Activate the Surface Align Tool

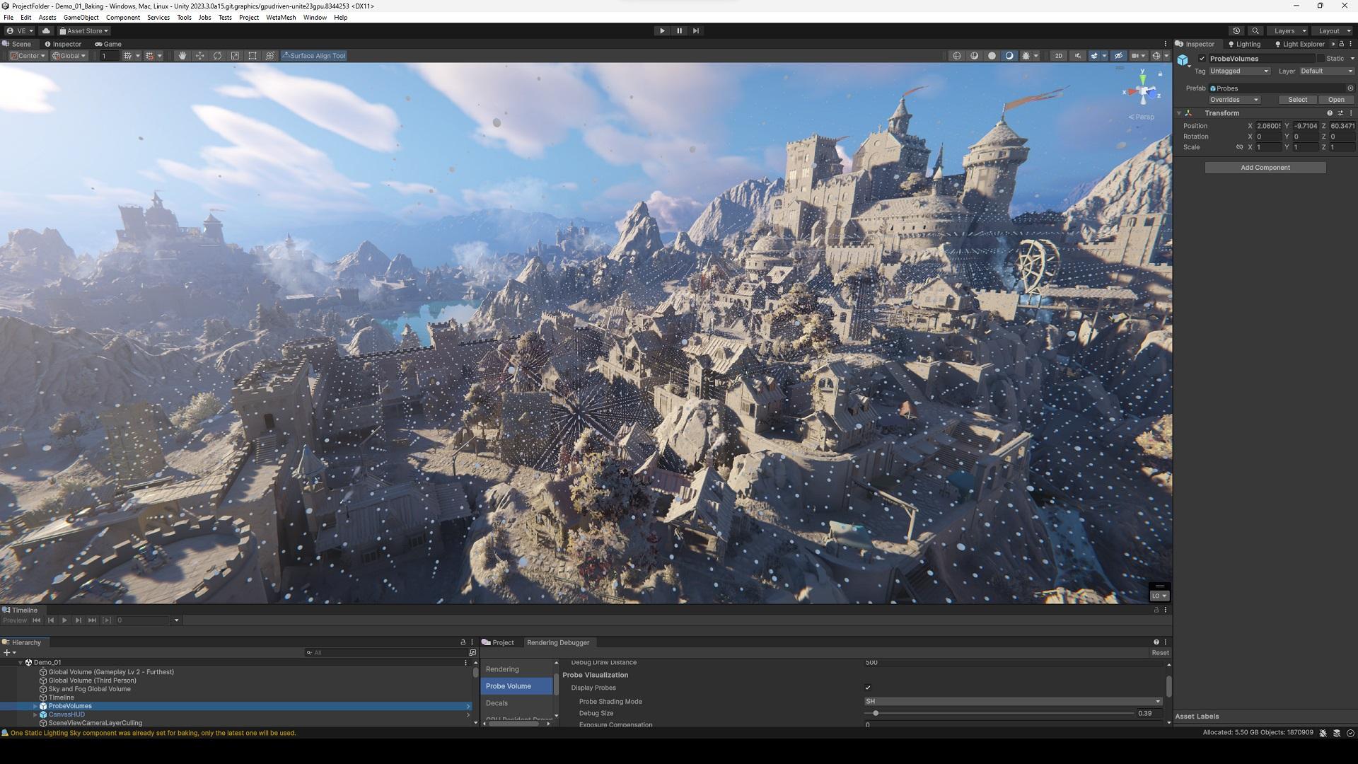[x=313, y=56]
